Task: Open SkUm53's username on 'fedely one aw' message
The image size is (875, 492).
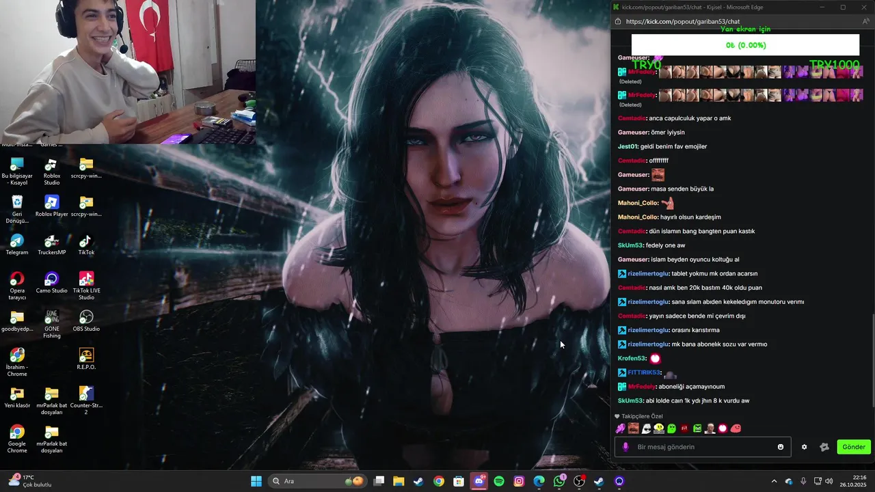Action: click(630, 245)
